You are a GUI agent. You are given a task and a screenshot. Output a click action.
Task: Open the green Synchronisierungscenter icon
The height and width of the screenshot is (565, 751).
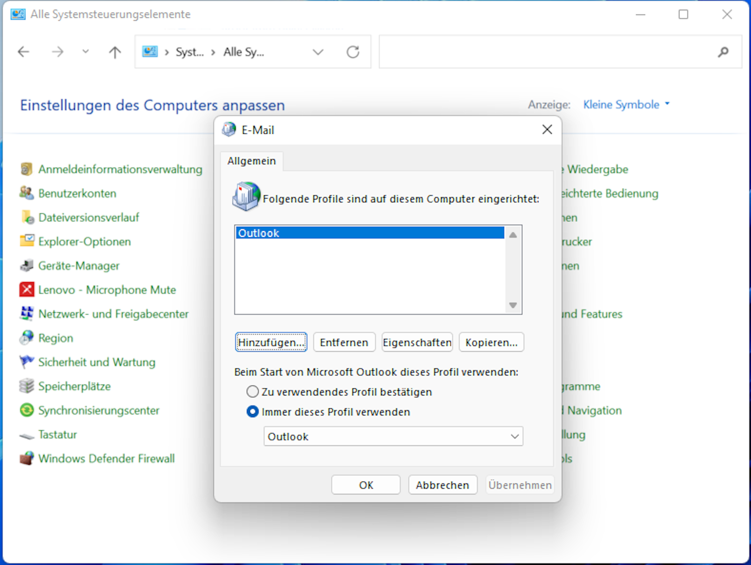[27, 410]
